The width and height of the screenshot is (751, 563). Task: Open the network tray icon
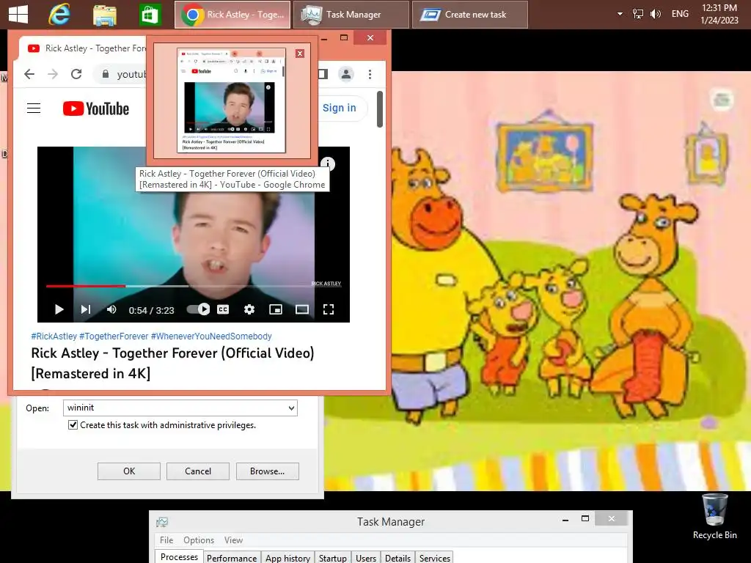[x=638, y=14]
